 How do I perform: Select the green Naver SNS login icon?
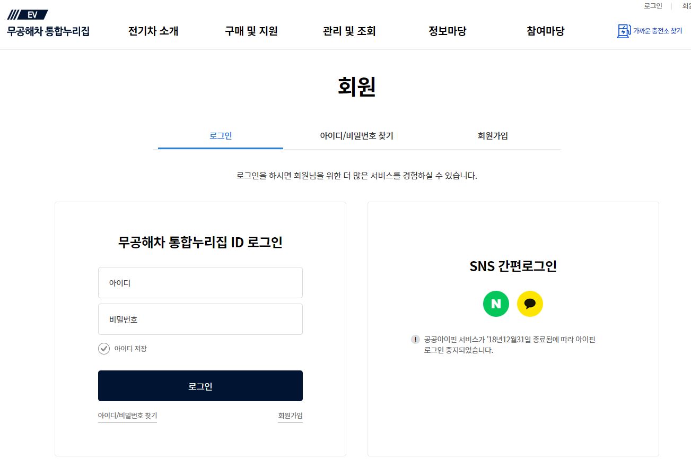coord(495,304)
